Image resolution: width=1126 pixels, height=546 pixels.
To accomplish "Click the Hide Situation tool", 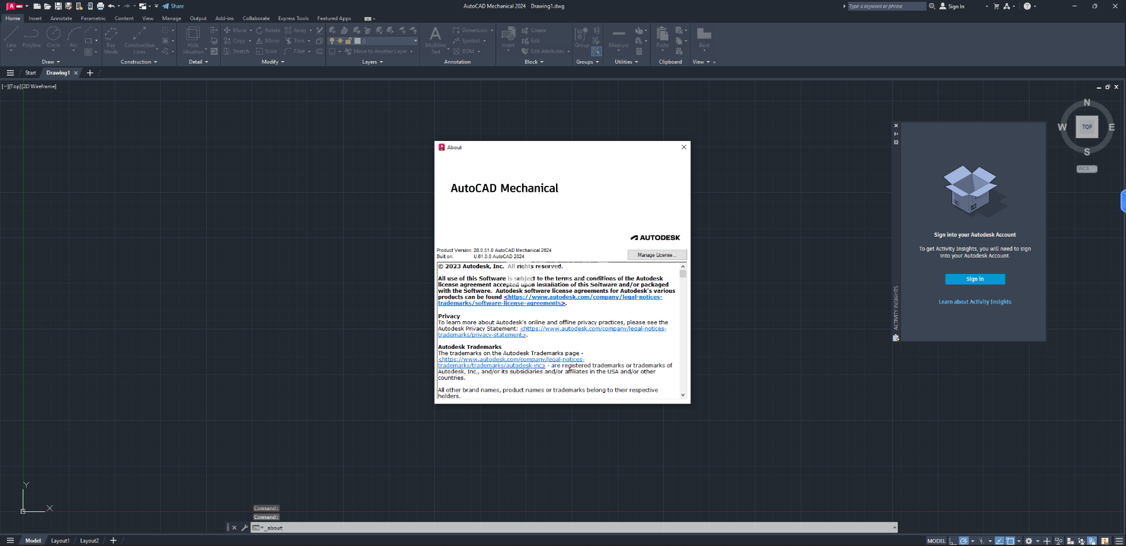I will tap(193, 40).
